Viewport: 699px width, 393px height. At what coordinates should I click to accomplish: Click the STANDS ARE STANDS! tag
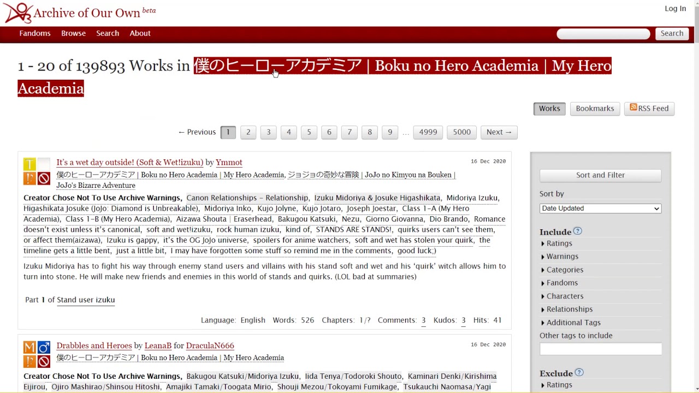point(354,230)
